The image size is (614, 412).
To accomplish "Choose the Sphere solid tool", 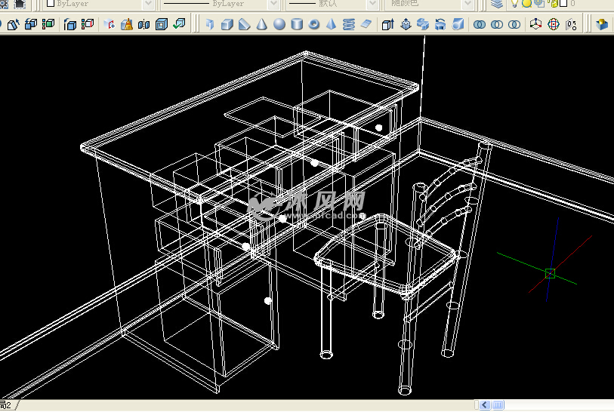I will tap(279, 25).
